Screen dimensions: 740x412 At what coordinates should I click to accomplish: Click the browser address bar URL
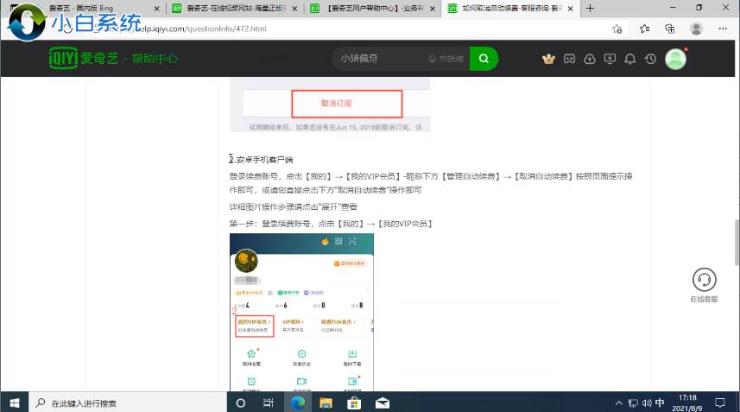tap(205, 29)
